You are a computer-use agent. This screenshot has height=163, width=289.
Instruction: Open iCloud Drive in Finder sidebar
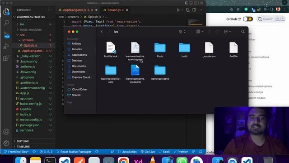[79, 89]
